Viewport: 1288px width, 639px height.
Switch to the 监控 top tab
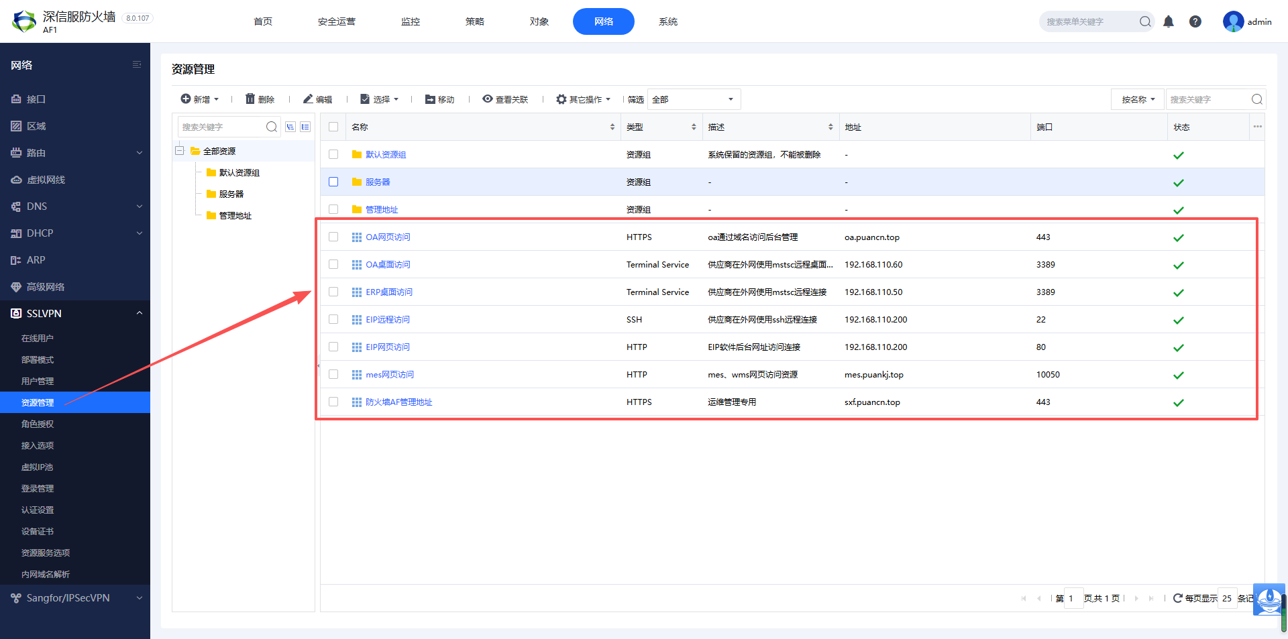pos(411,21)
